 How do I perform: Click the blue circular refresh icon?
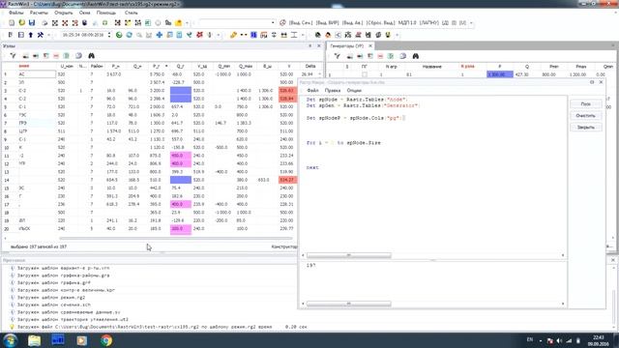[129, 35]
